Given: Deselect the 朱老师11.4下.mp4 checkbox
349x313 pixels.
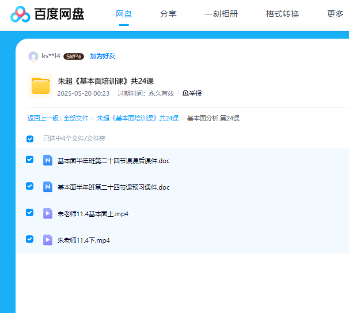Looking at the screenshot, I should (x=30, y=239).
